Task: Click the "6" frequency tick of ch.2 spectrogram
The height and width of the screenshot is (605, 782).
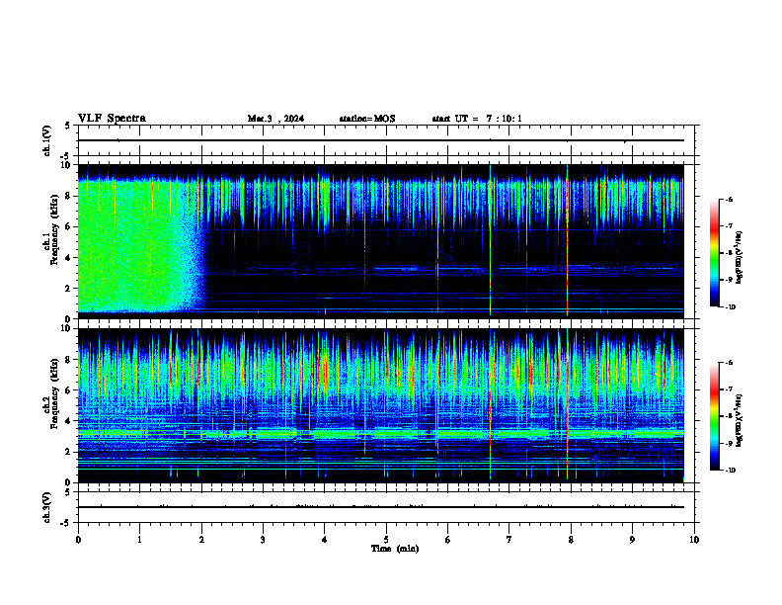Action: 69,390
